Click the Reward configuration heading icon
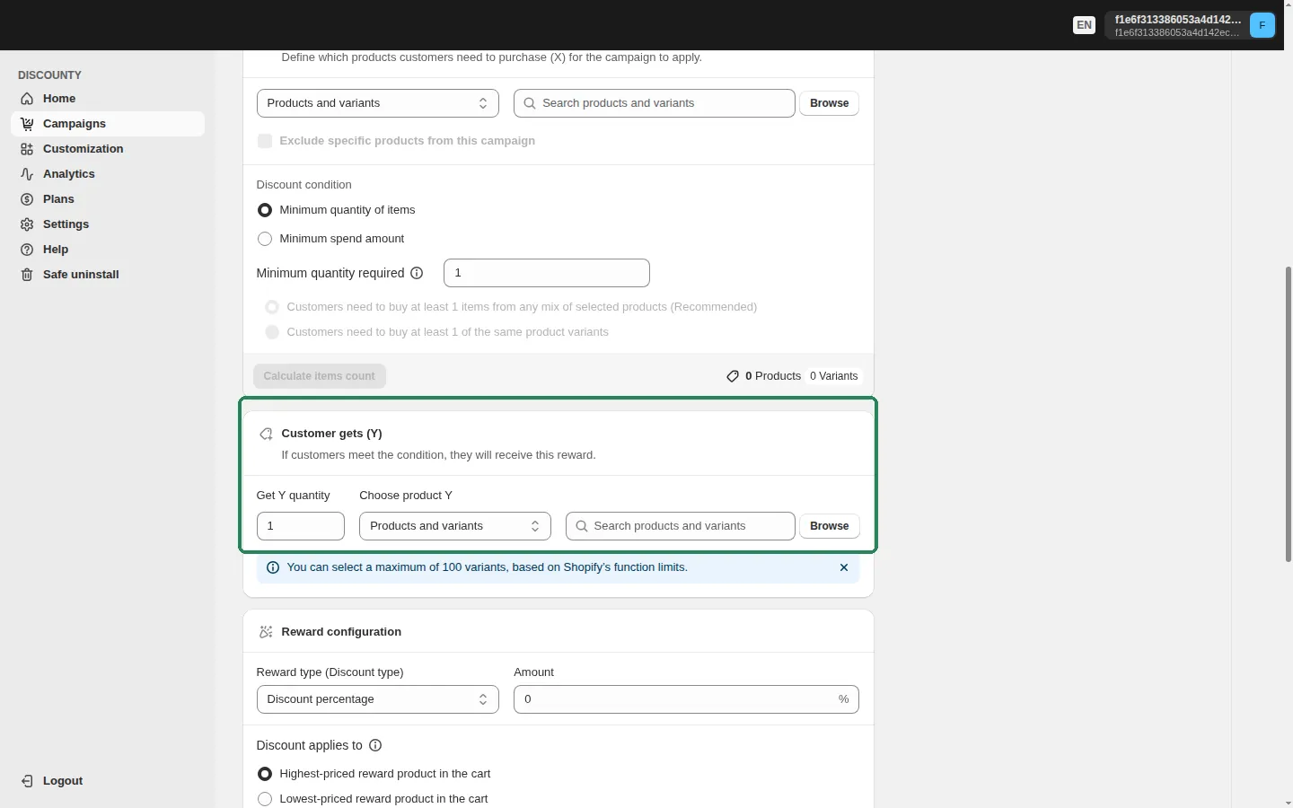Viewport: 1293px width, 808px height. [x=266, y=632]
